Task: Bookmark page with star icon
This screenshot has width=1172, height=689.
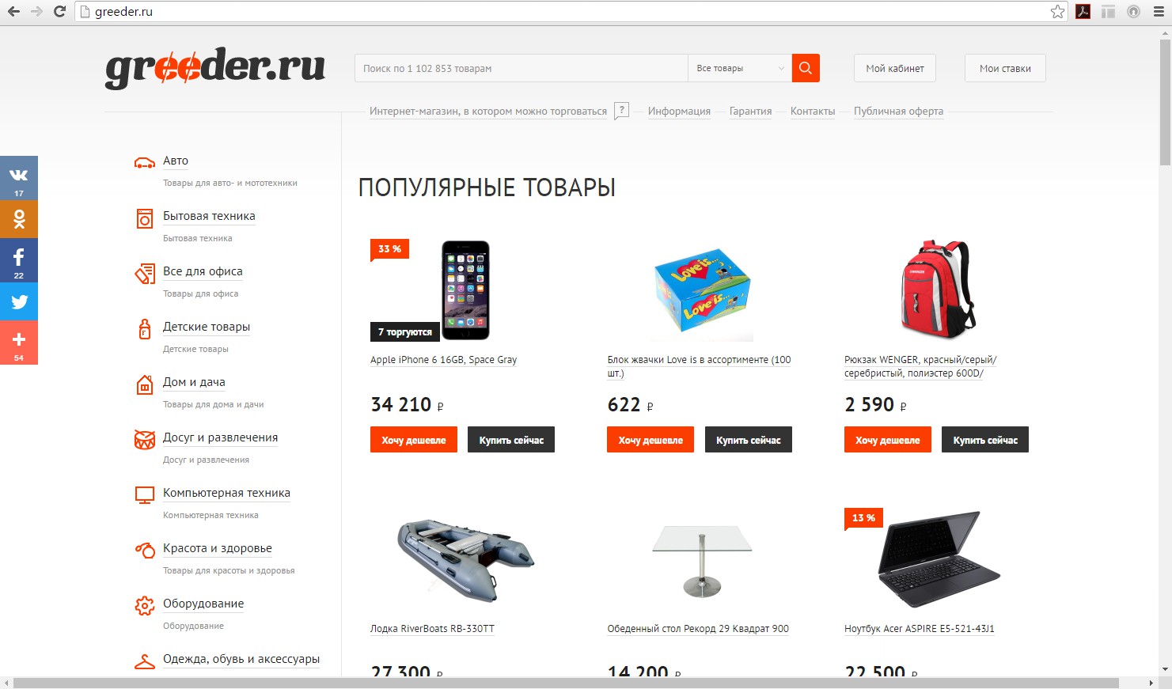Action: coord(1057,12)
